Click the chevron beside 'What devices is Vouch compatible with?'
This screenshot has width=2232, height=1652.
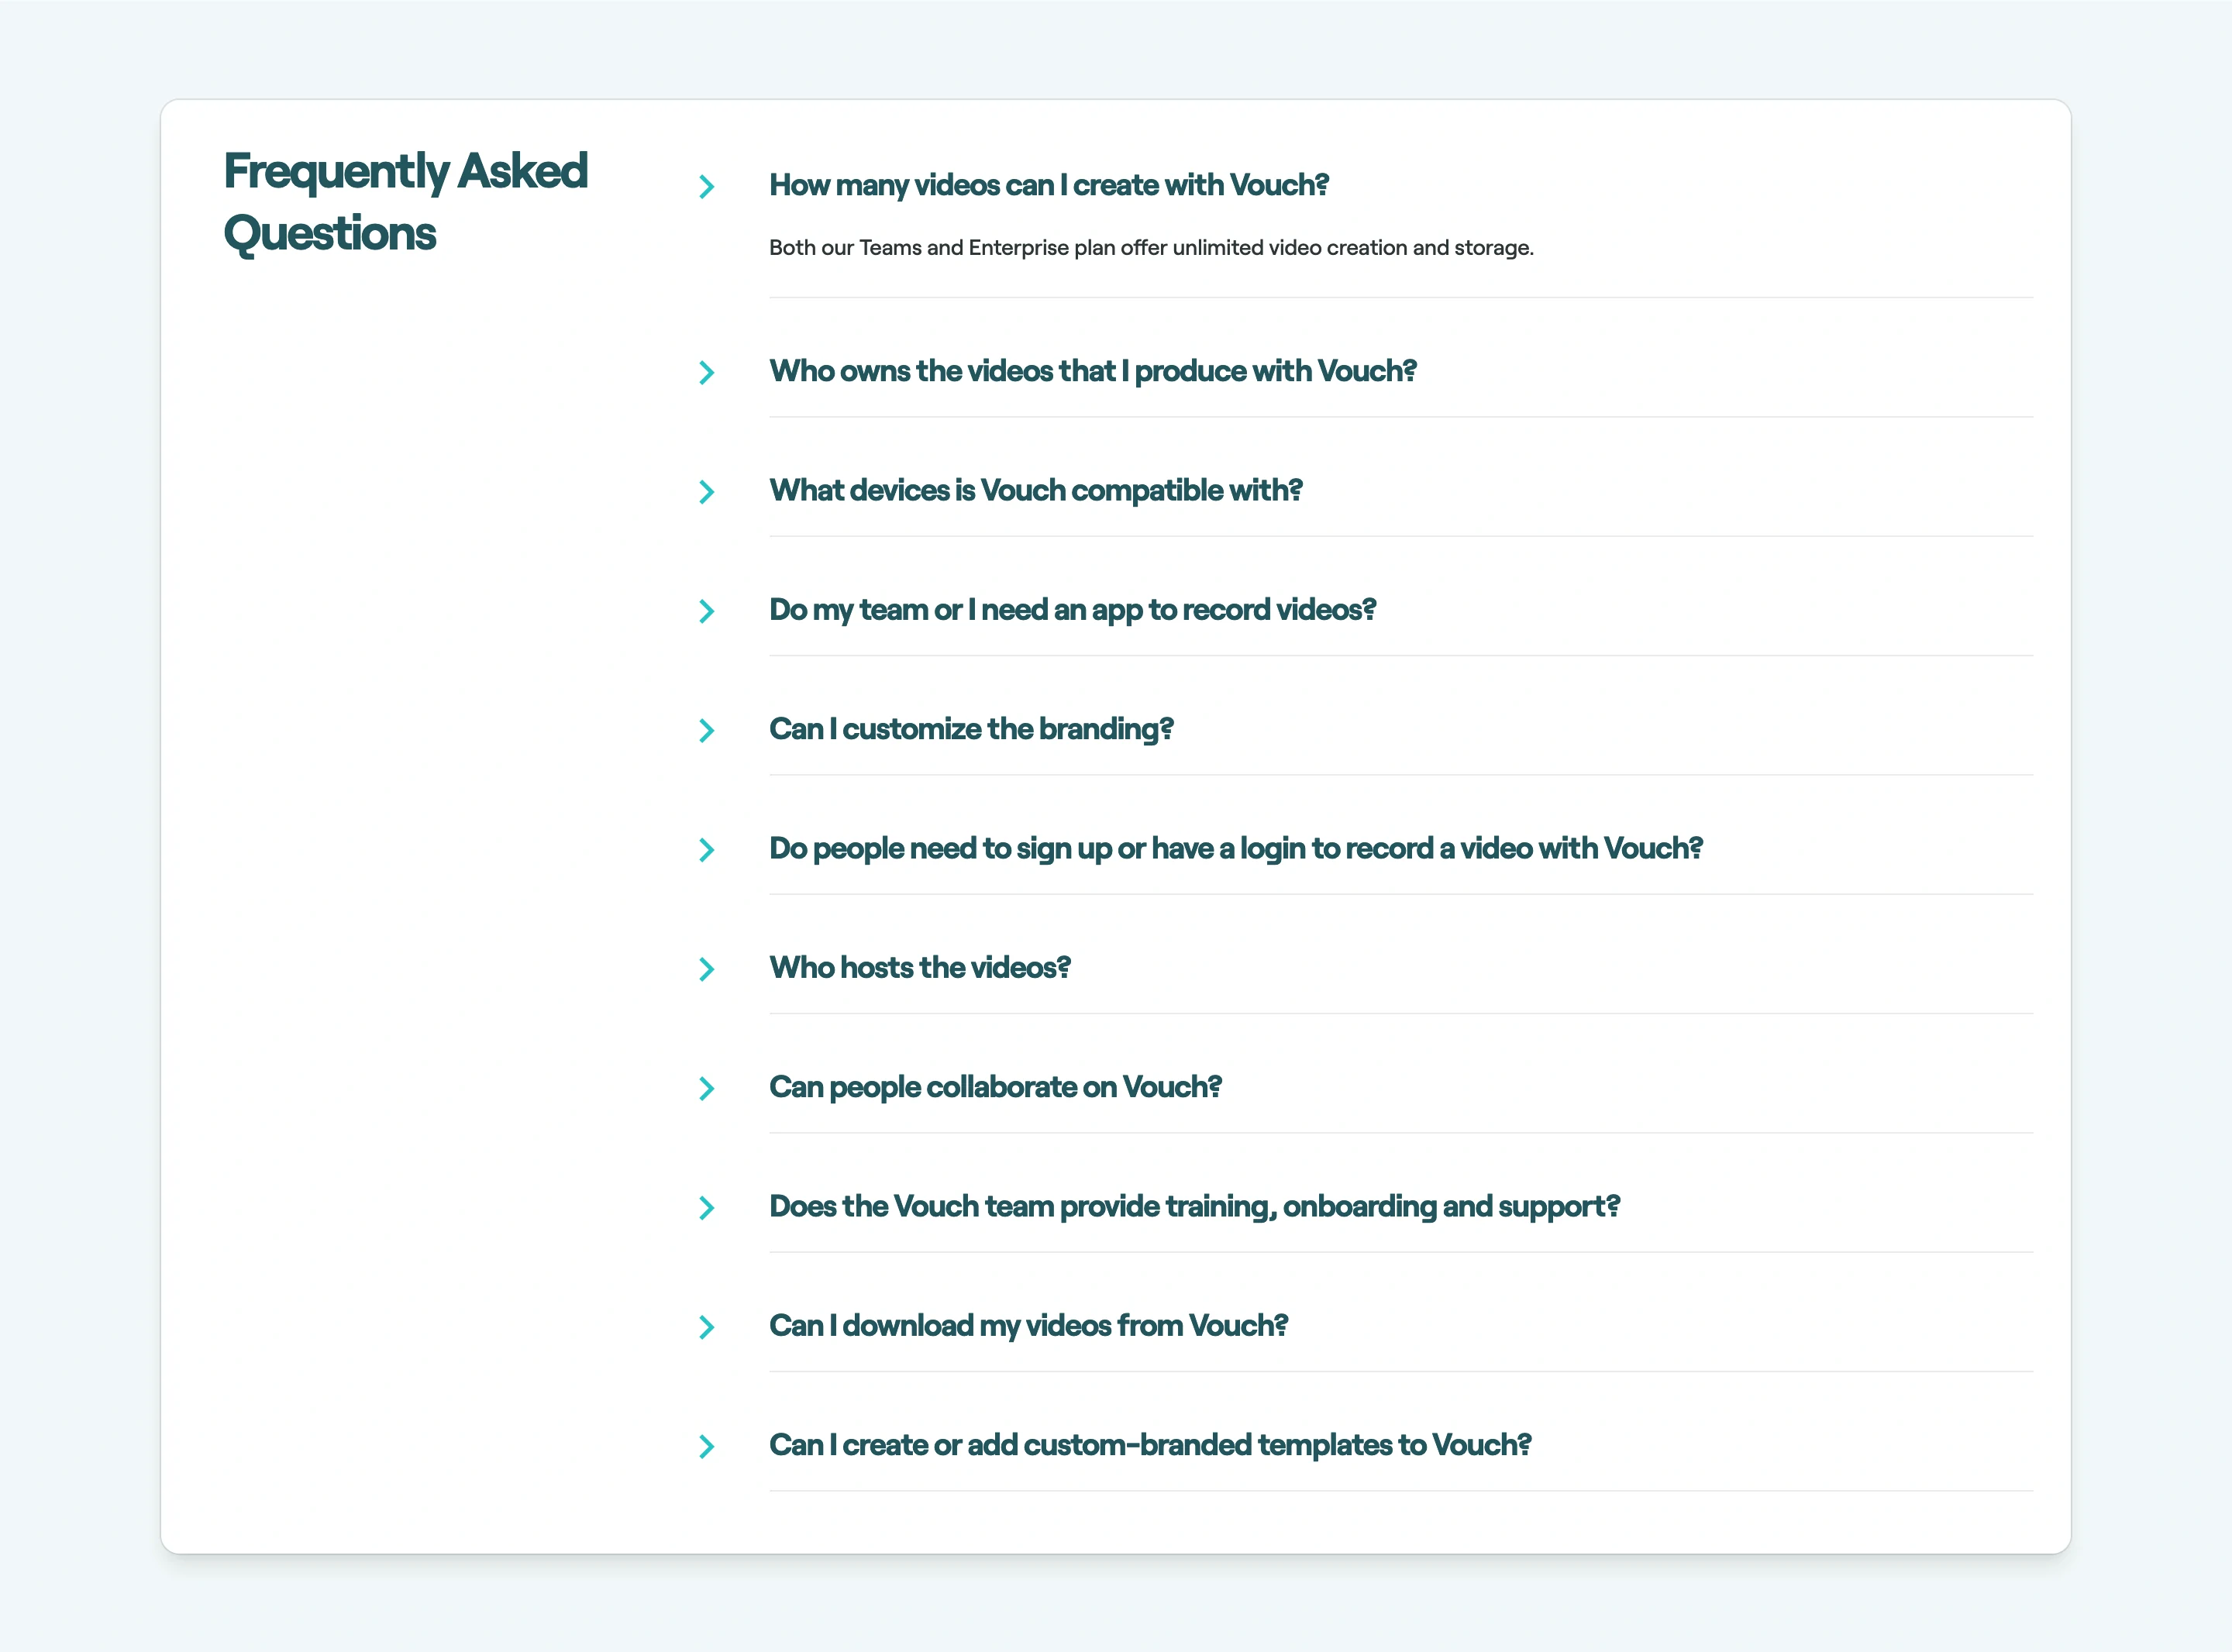[709, 492]
